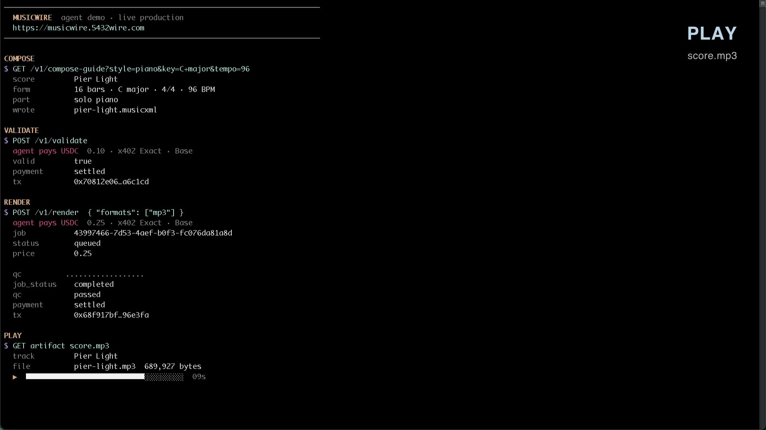
Task: Click the PLAY section heading in terminal
Action: tap(13, 336)
